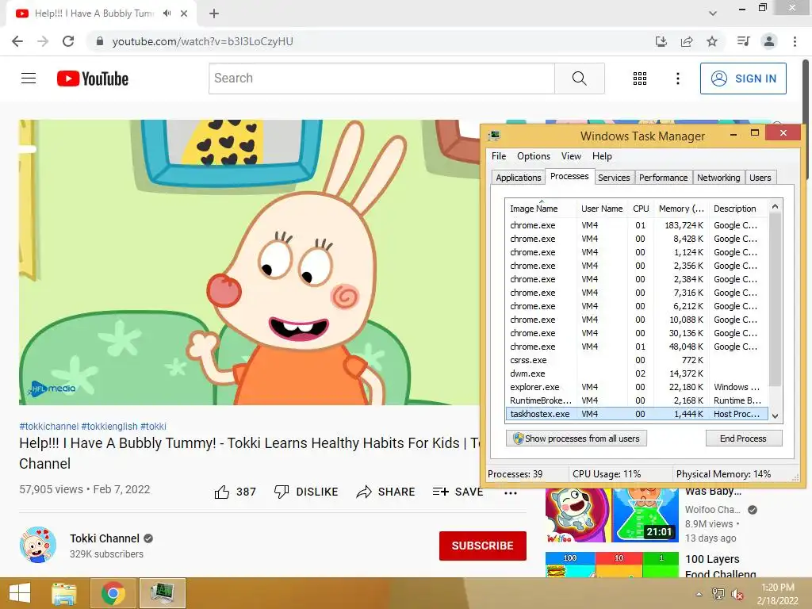This screenshot has height=609, width=812.
Task: Switch to the Performance tab
Action: point(664,178)
